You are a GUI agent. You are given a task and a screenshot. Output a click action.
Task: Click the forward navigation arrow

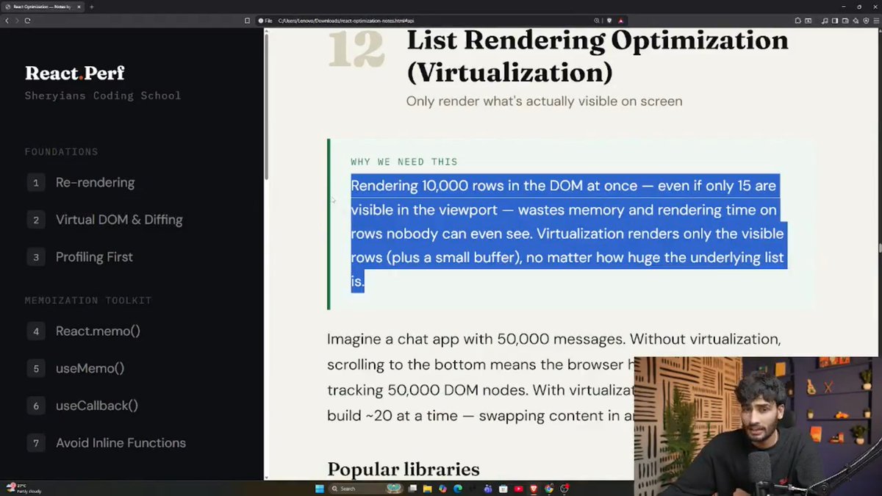pyautogui.click(x=17, y=21)
